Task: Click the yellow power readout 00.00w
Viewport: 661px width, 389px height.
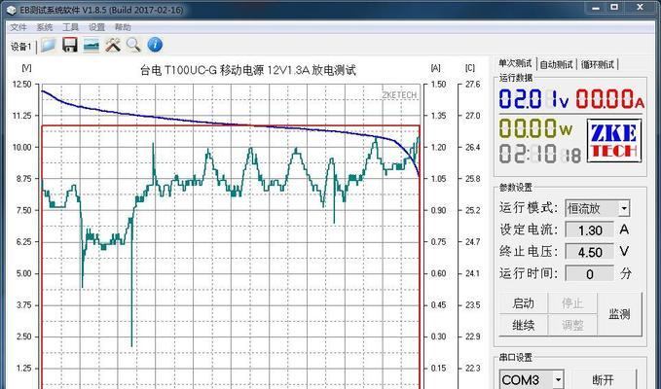Action: click(x=535, y=128)
